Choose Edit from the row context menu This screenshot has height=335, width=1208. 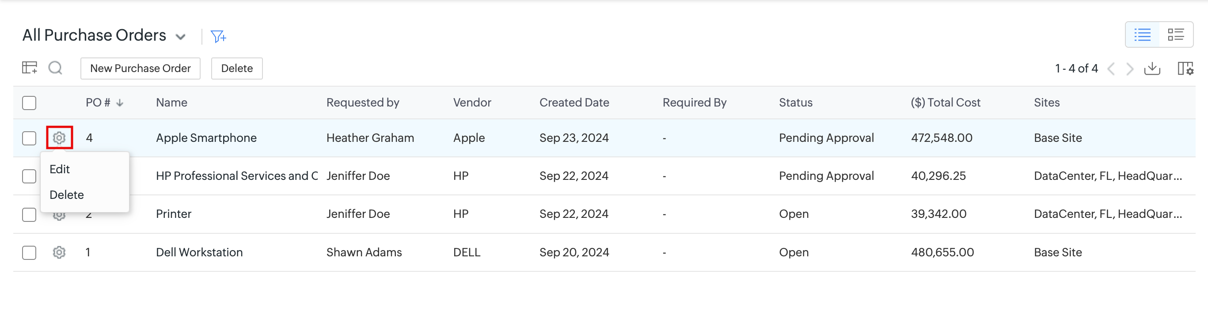tap(60, 169)
